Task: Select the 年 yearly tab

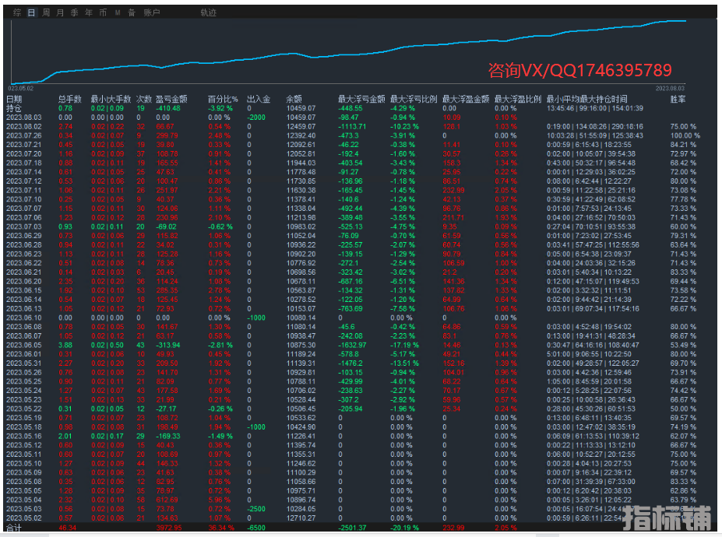Action: click(88, 12)
